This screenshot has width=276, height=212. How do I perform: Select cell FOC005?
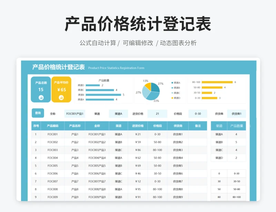pyautogui.click(x=52, y=166)
